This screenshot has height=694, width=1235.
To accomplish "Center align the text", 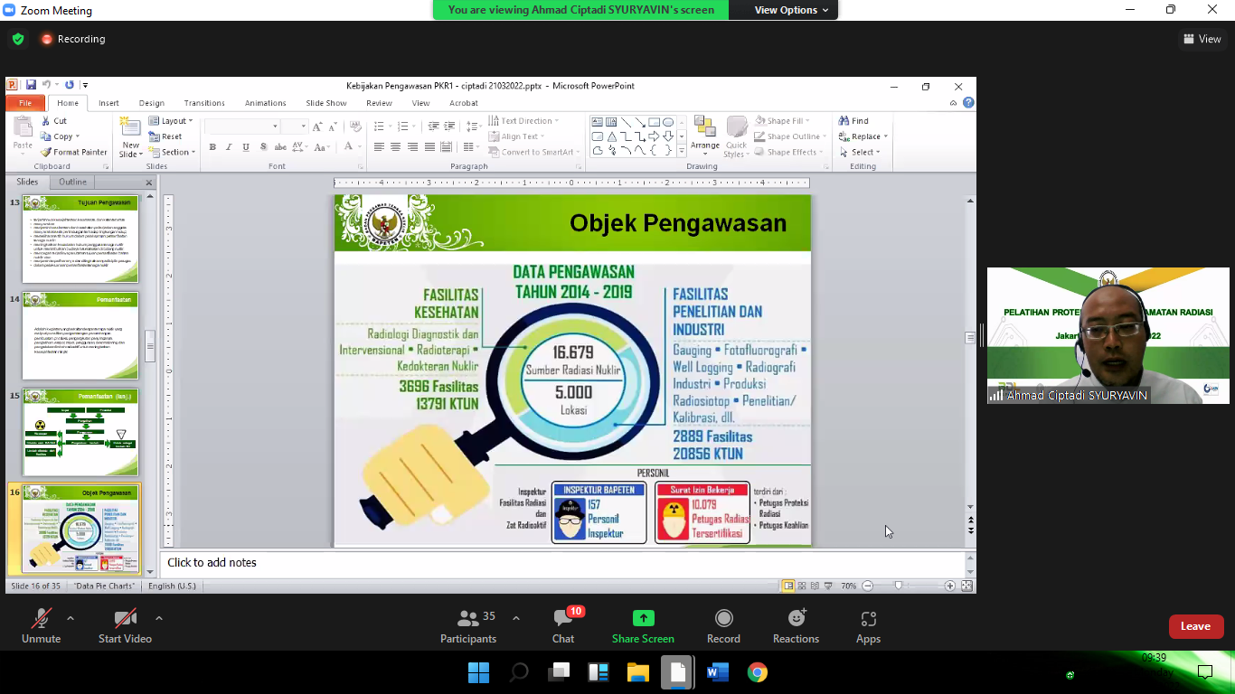I will pyautogui.click(x=396, y=147).
